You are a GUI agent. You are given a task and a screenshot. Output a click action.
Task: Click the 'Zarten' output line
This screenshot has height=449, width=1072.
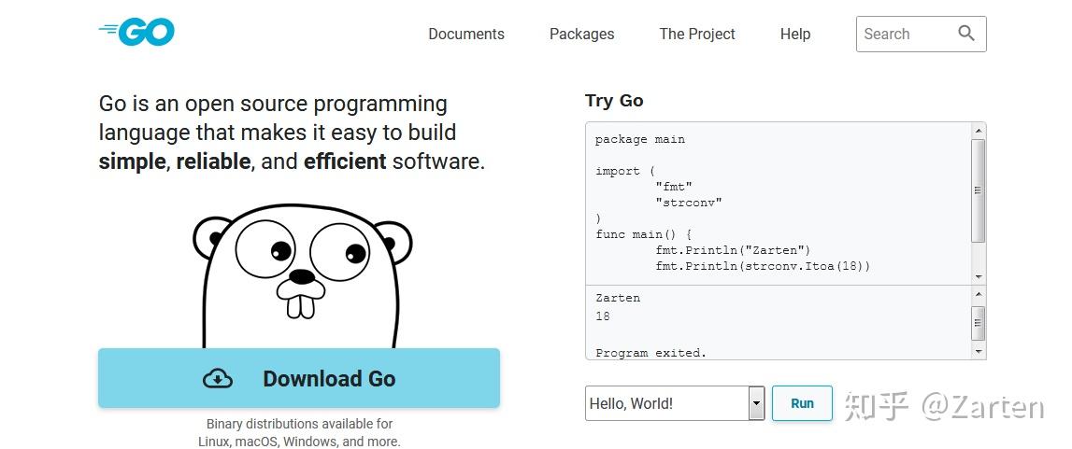click(618, 298)
